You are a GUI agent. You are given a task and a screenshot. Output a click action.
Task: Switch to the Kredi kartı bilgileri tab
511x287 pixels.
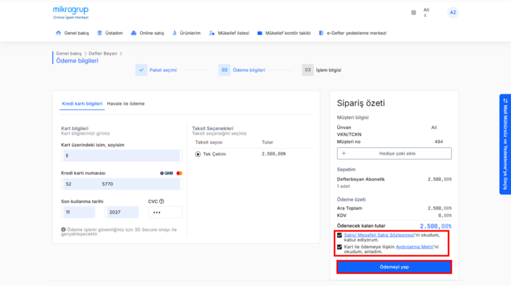82,104
